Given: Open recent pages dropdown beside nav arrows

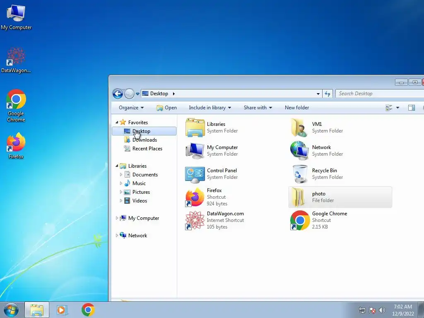Looking at the screenshot, I should point(137,94).
